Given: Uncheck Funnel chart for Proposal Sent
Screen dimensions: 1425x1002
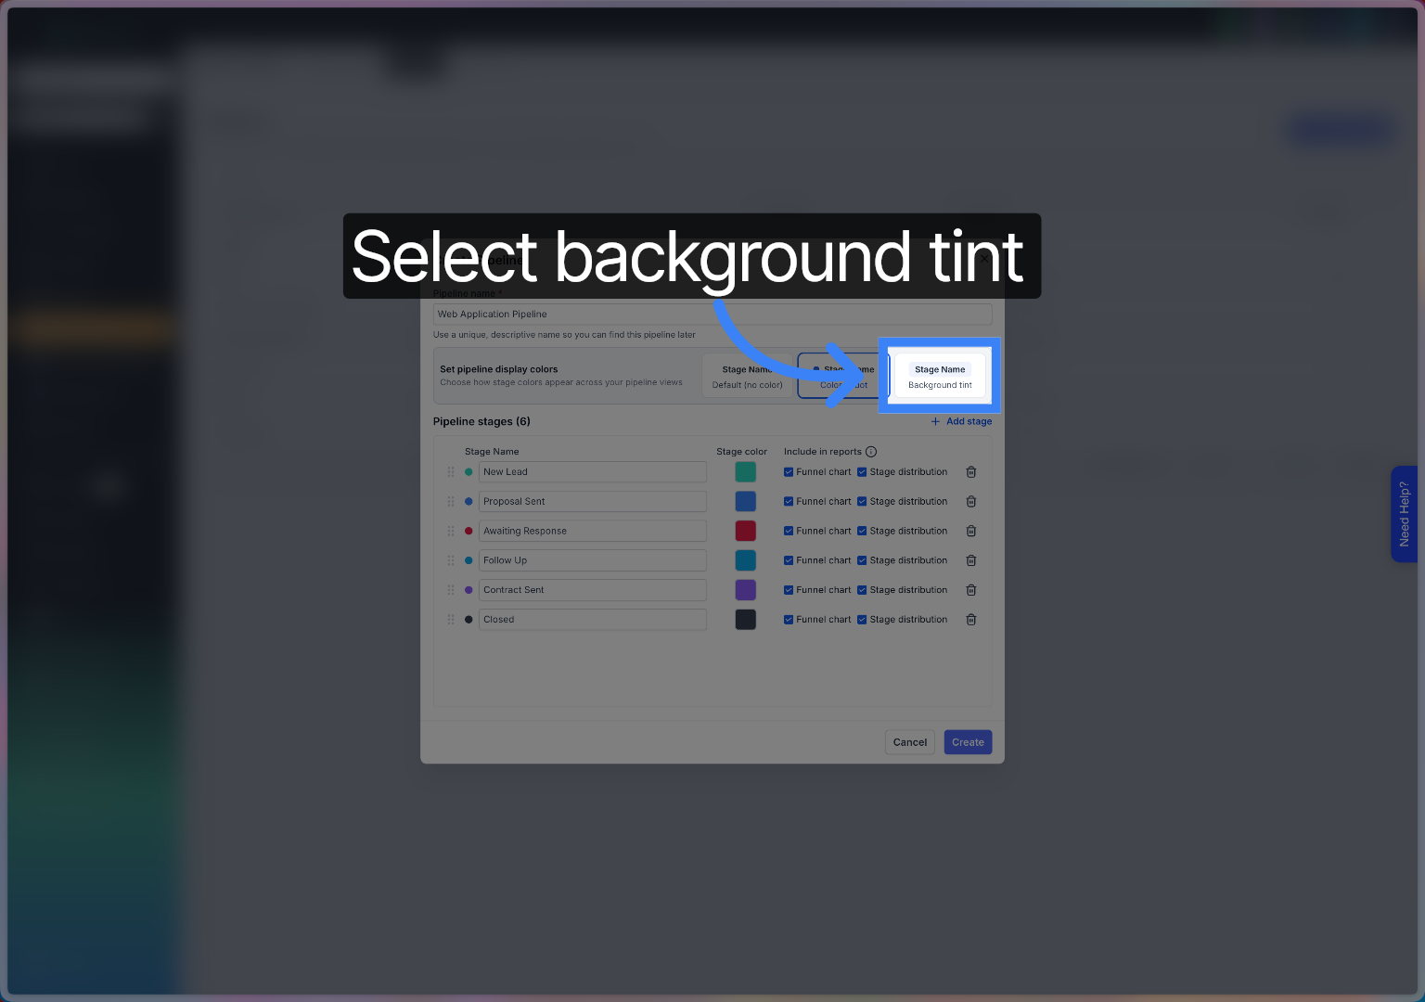Looking at the screenshot, I should 789,502.
